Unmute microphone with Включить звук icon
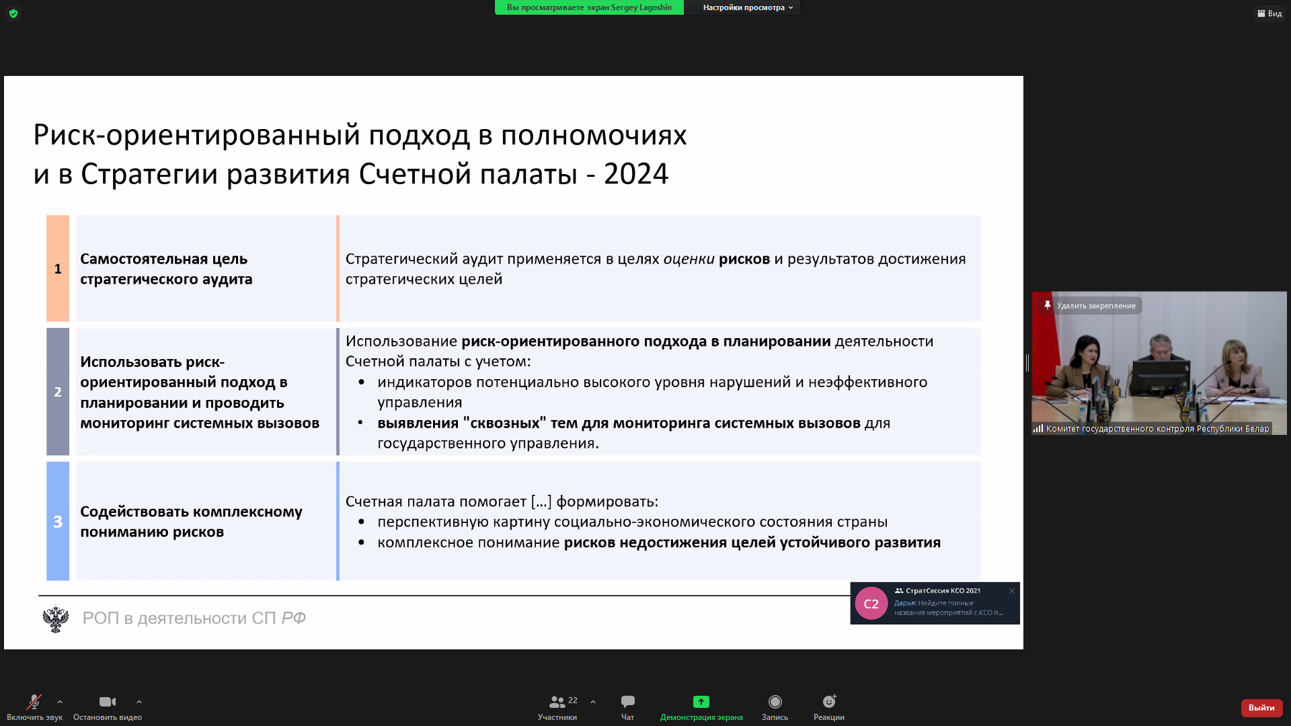1291x726 pixels. (x=34, y=702)
